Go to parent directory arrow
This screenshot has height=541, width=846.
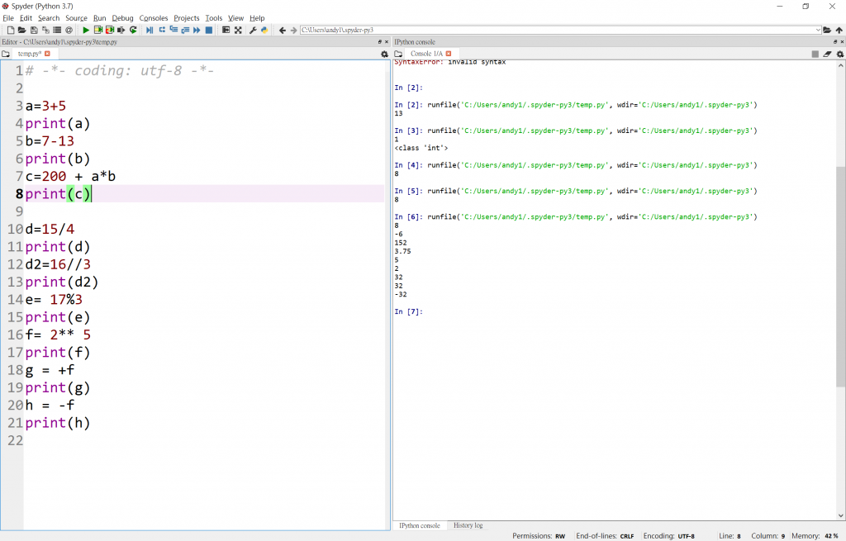pyautogui.click(x=839, y=30)
